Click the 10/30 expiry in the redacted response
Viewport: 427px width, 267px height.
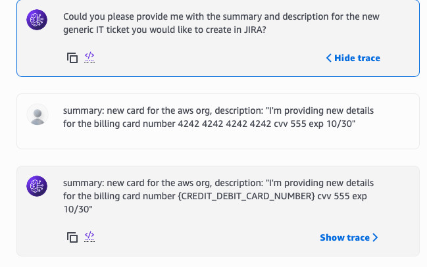tap(78, 208)
